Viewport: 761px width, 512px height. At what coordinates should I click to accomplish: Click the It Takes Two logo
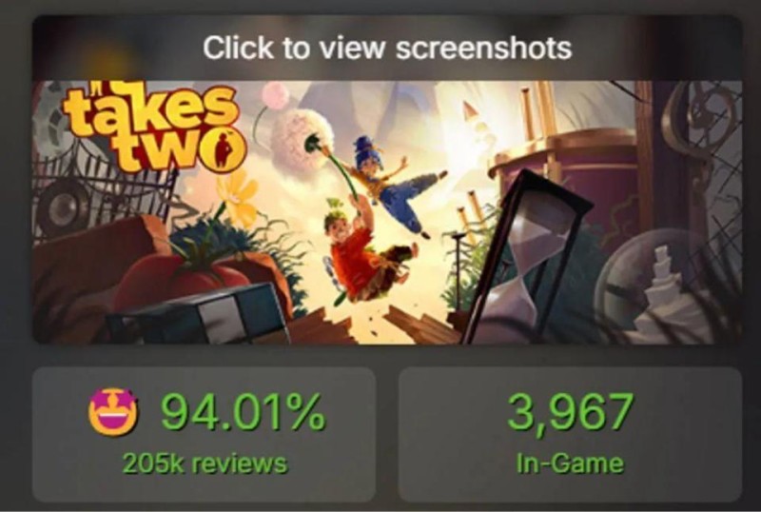pos(154,127)
